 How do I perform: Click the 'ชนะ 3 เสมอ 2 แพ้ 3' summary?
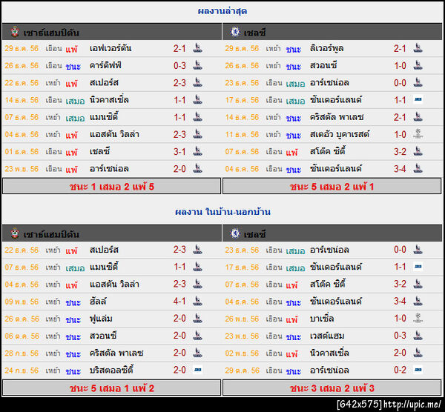332,388
